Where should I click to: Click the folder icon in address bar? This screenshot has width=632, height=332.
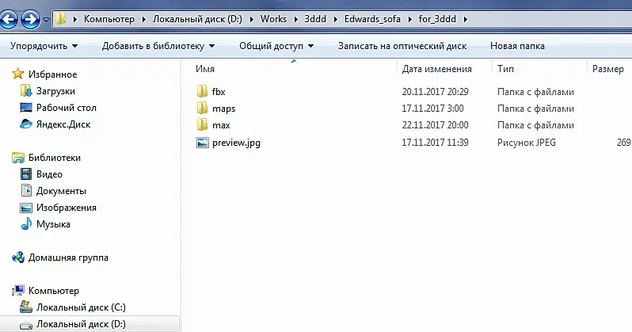click(x=60, y=19)
